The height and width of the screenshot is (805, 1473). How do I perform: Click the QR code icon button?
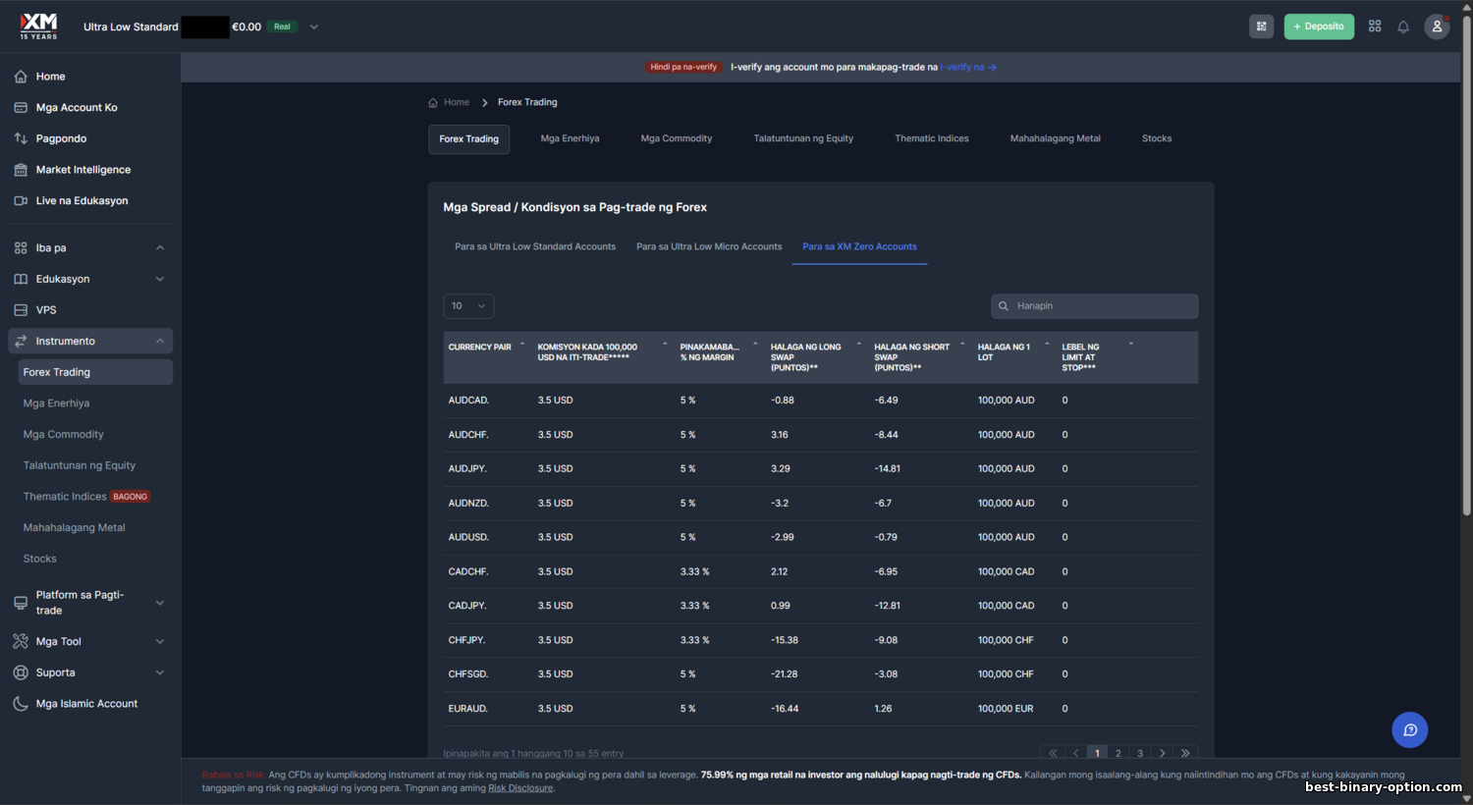click(1261, 27)
